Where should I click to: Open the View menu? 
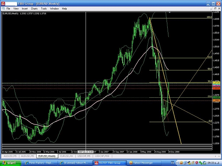(x=16, y=8)
